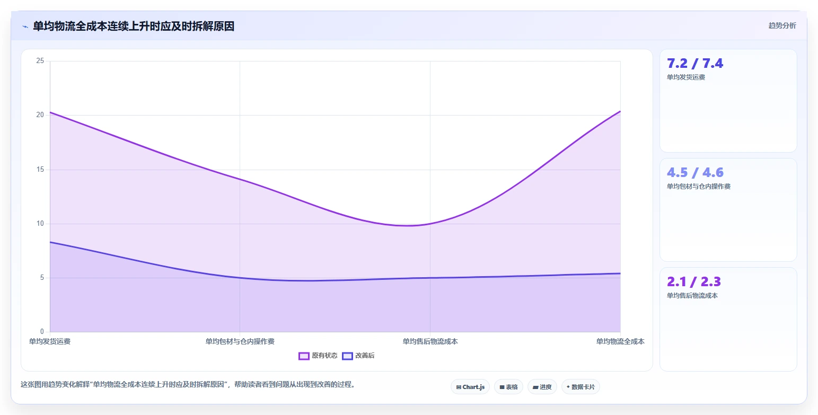This screenshot has height=415, width=818.
Task: Click the trend icon beside the title
Action: click(x=25, y=27)
